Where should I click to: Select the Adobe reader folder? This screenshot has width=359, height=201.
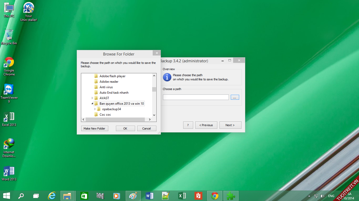click(109, 82)
